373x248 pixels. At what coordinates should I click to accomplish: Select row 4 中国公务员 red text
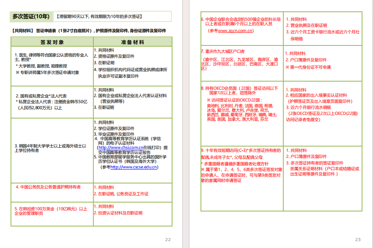tap(48, 187)
